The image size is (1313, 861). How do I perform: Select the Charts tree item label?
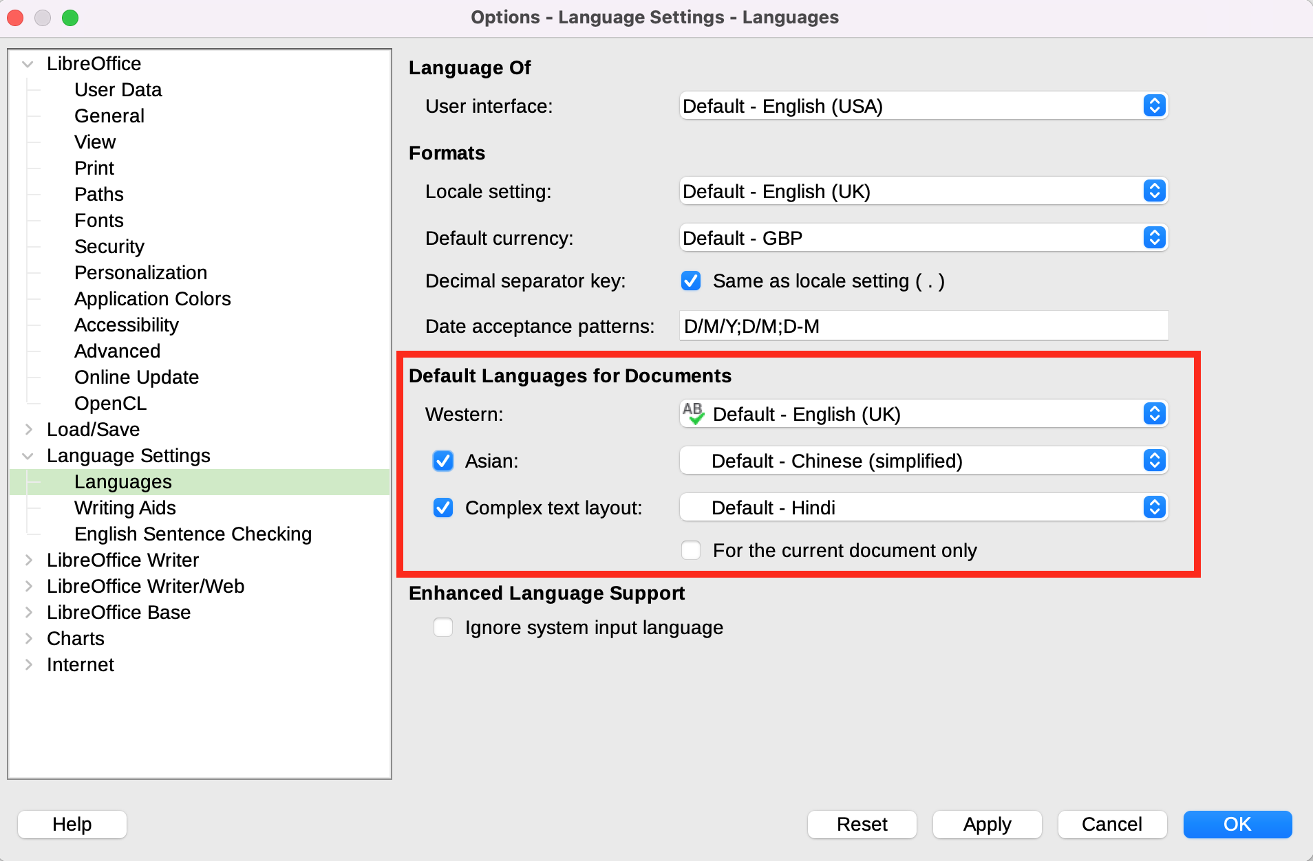tap(76, 638)
